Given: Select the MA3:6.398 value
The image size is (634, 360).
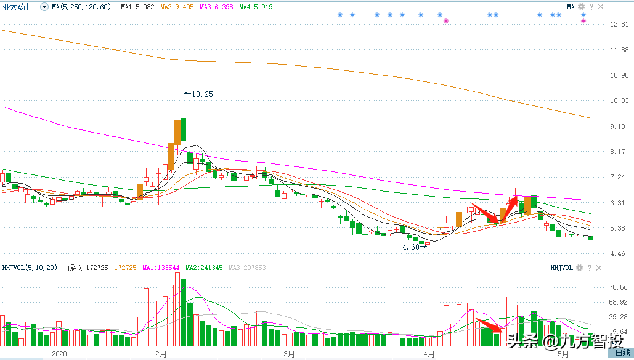Looking at the screenshot, I should [216, 7].
